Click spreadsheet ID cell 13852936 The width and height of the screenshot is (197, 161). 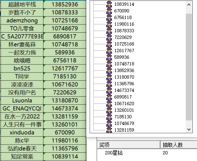point(65,5)
